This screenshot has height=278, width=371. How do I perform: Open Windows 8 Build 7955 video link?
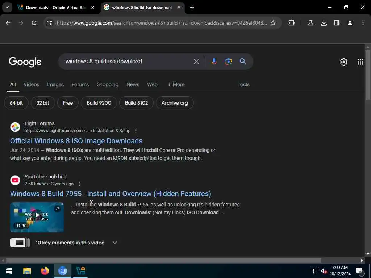[x=111, y=194]
